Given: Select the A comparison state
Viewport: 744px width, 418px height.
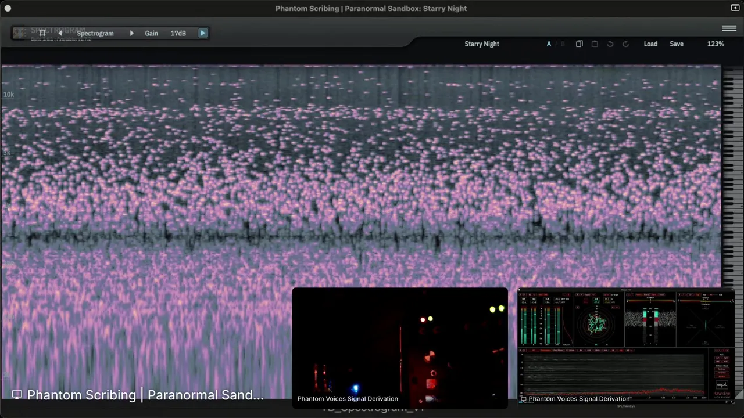Looking at the screenshot, I should click(549, 44).
